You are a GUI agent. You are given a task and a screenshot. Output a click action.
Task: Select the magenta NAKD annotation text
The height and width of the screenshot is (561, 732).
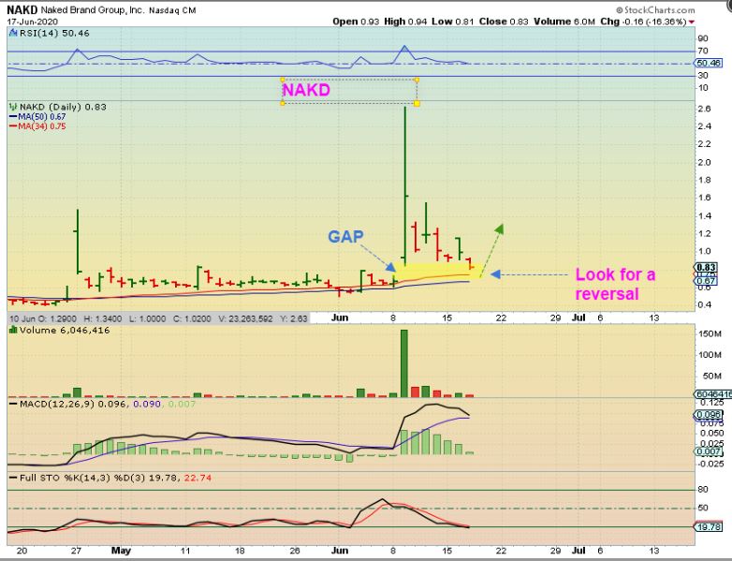click(306, 90)
